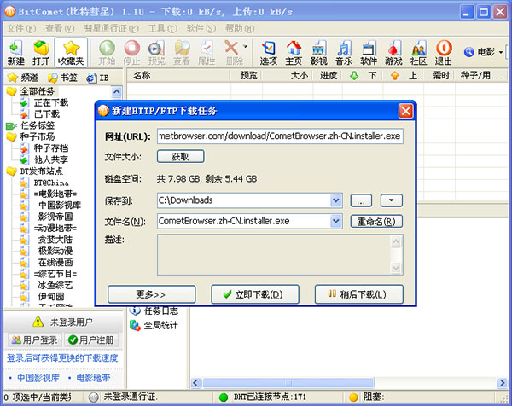Select 已下载 in the task tree
512x406 pixels.
coord(47,114)
